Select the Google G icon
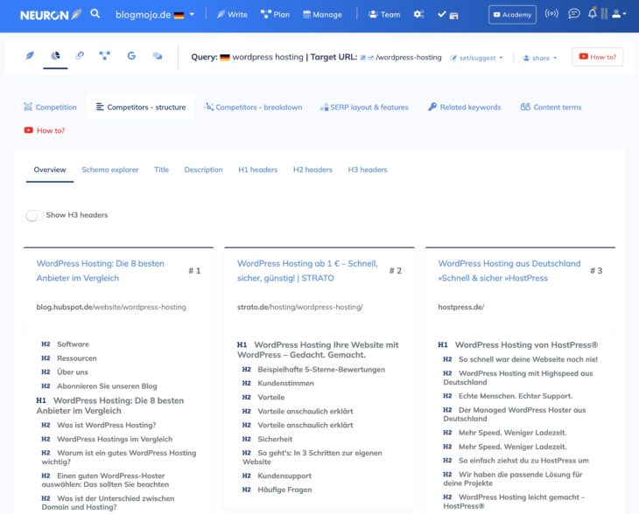Viewport: 639px width, 514px height. pos(131,56)
